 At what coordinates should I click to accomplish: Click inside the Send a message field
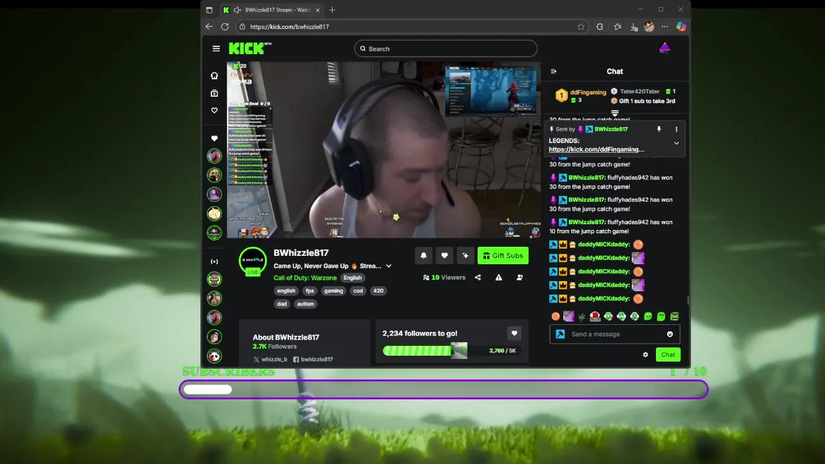click(615, 334)
